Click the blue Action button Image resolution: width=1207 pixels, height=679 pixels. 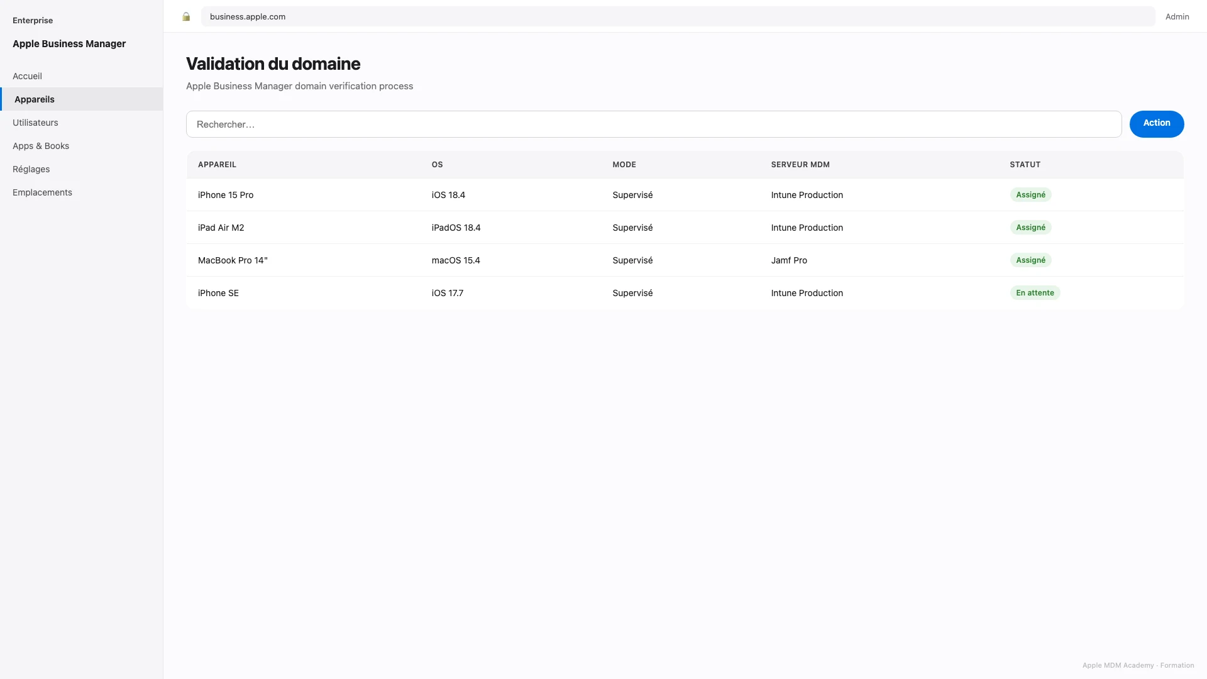1157,124
